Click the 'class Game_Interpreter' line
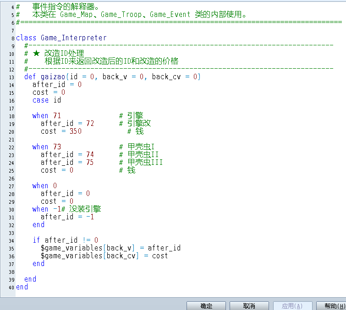 click(61, 38)
